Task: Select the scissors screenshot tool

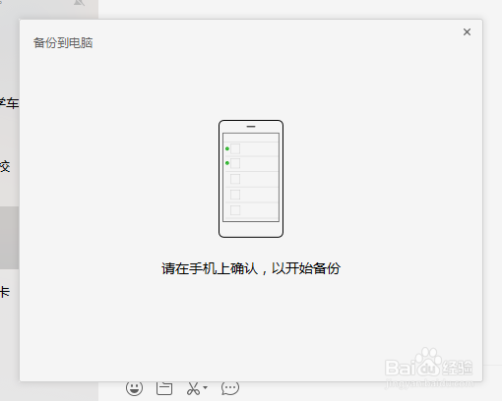Action: pyautogui.click(x=193, y=388)
